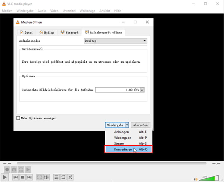Viewport: 224px width, 182px height.
Task: Choose Stream from dropdown menu
Action: (x=128, y=143)
